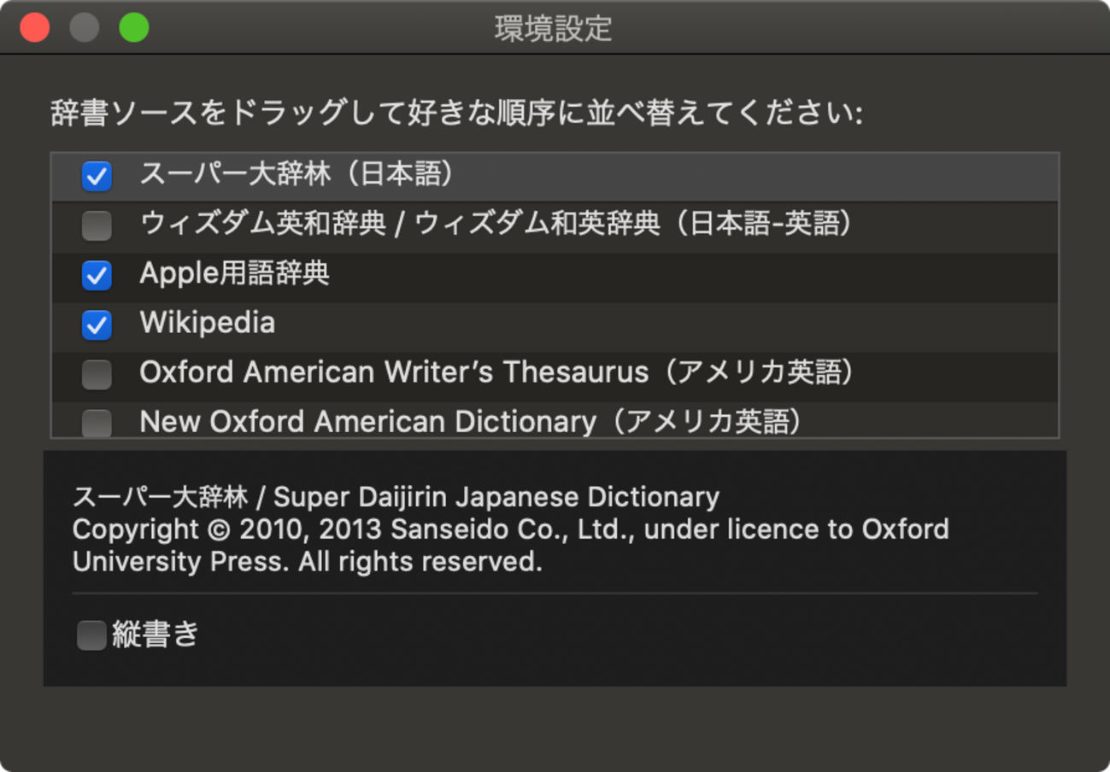Disable the Wikipedia source checkbox

[x=97, y=325]
